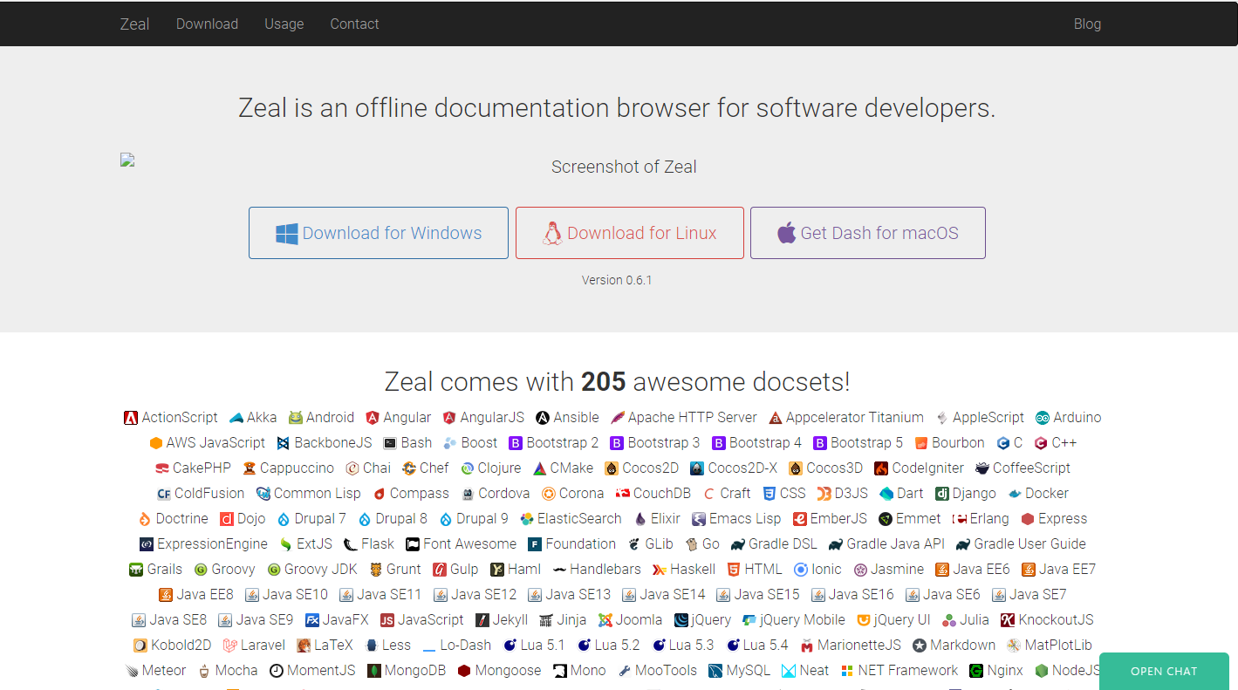The height and width of the screenshot is (690, 1238).
Task: Click the C++ docset icon
Action: pyautogui.click(x=1041, y=443)
